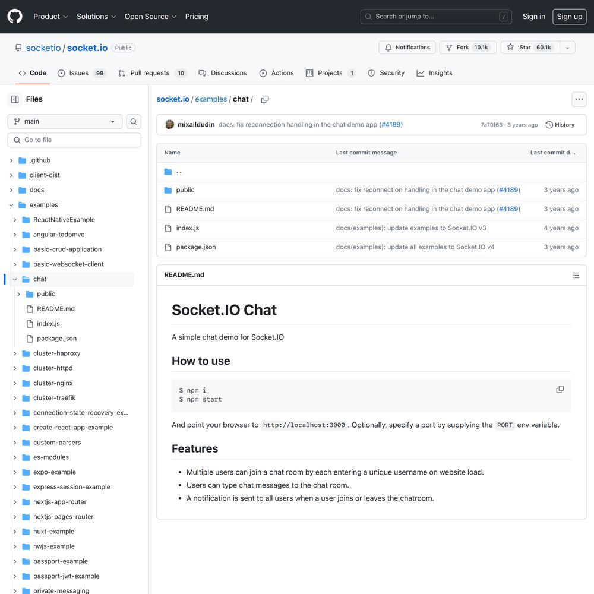Collapse the file tree side panel icon
Image resolution: width=594 pixels, height=594 pixels.
pyautogui.click(x=15, y=99)
